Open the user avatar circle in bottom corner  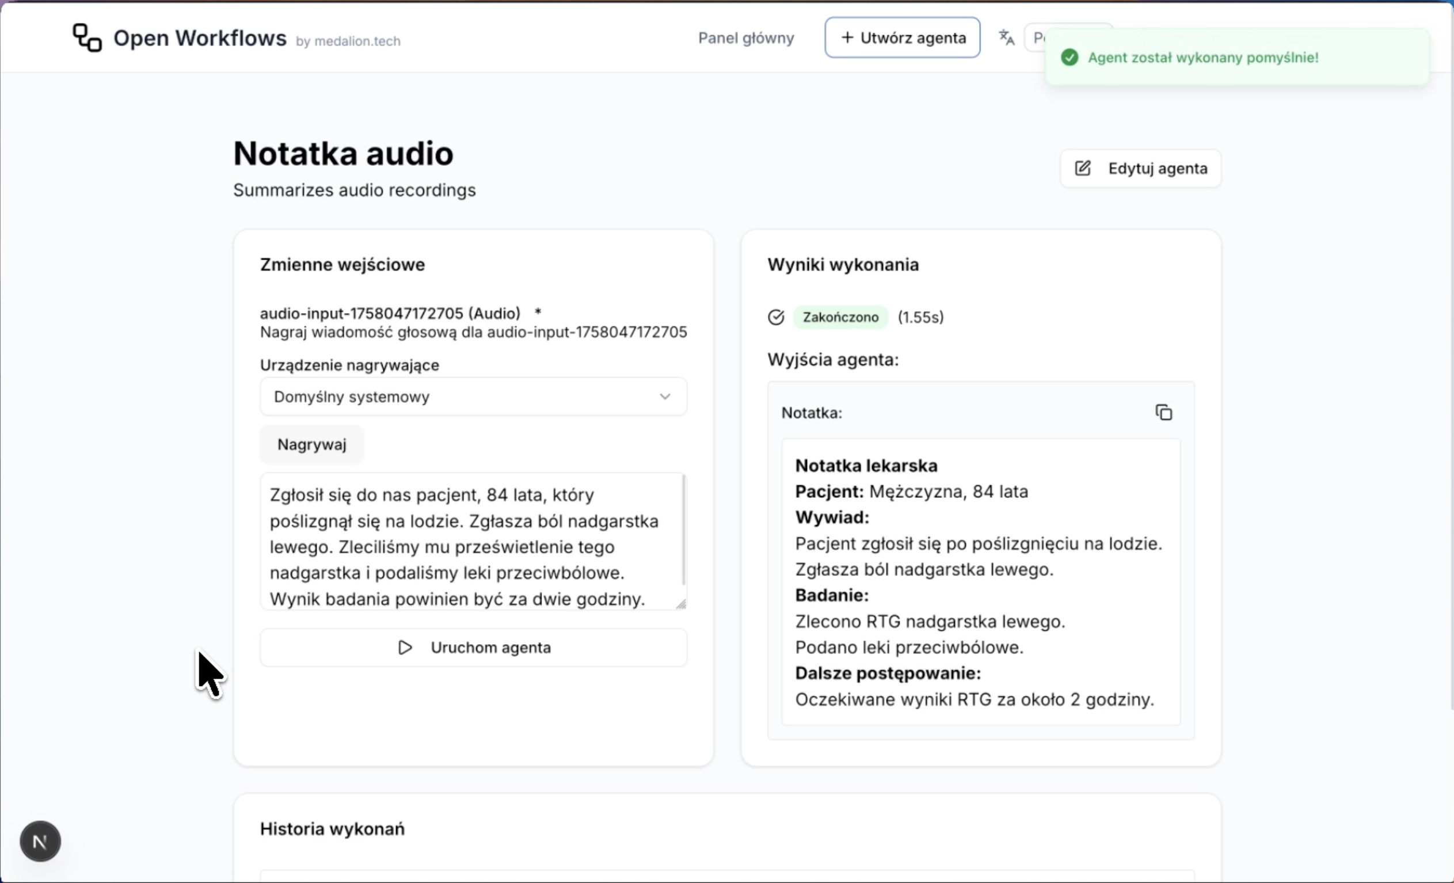point(40,841)
